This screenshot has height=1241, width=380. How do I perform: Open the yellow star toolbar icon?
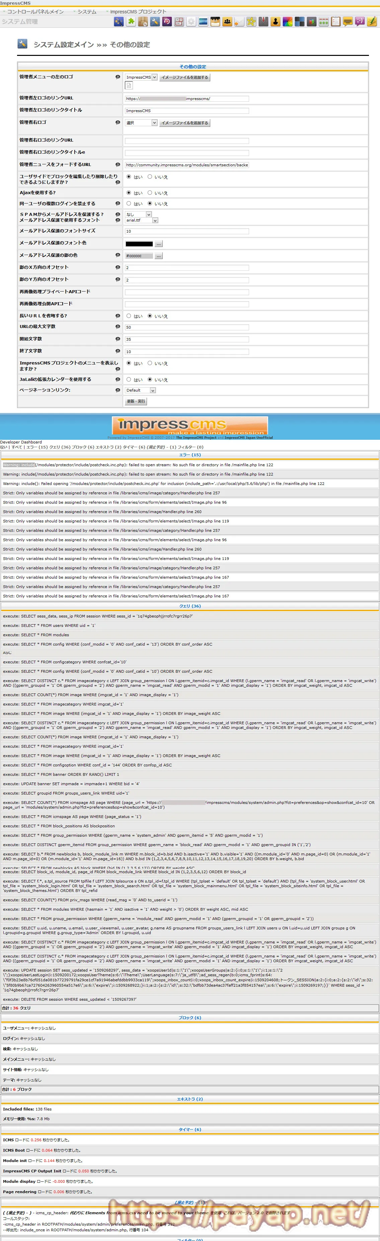(x=251, y=22)
